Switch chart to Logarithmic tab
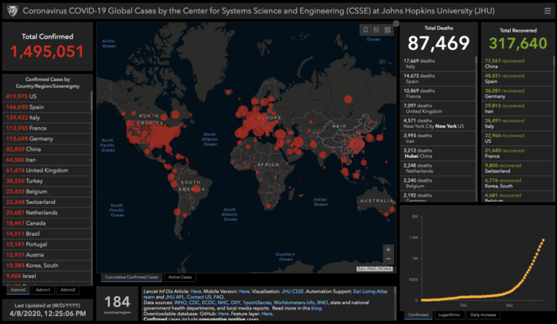 (449, 314)
